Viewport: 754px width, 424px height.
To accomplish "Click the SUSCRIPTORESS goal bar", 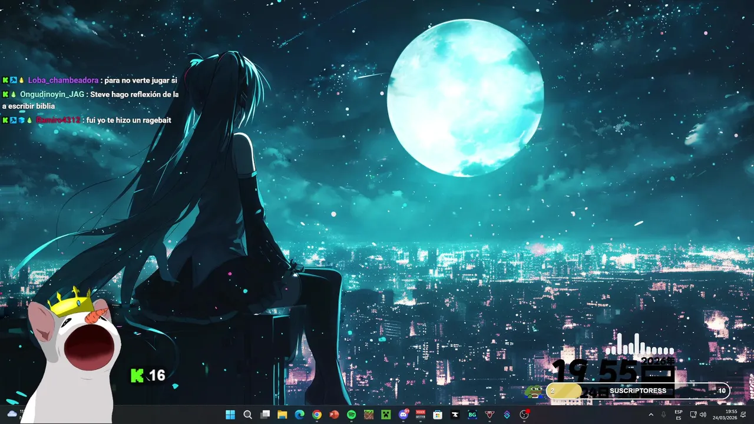I will point(638,390).
